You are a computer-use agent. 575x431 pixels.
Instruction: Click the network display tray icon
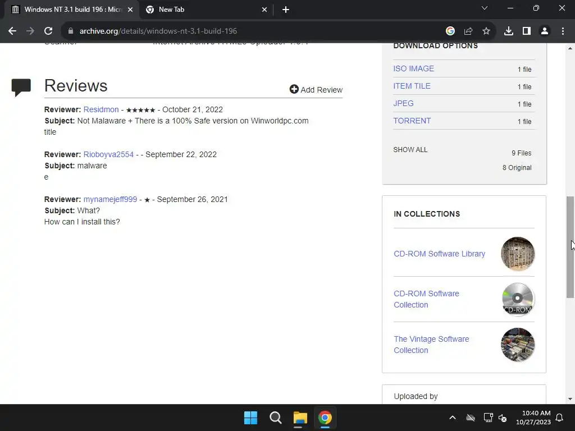(x=488, y=418)
